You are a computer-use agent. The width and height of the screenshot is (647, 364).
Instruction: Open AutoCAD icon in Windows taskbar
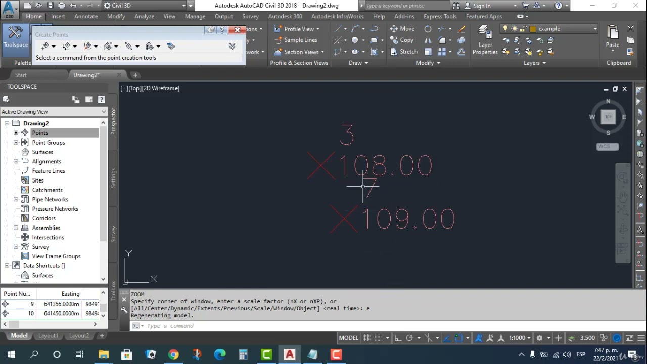tap(289, 354)
